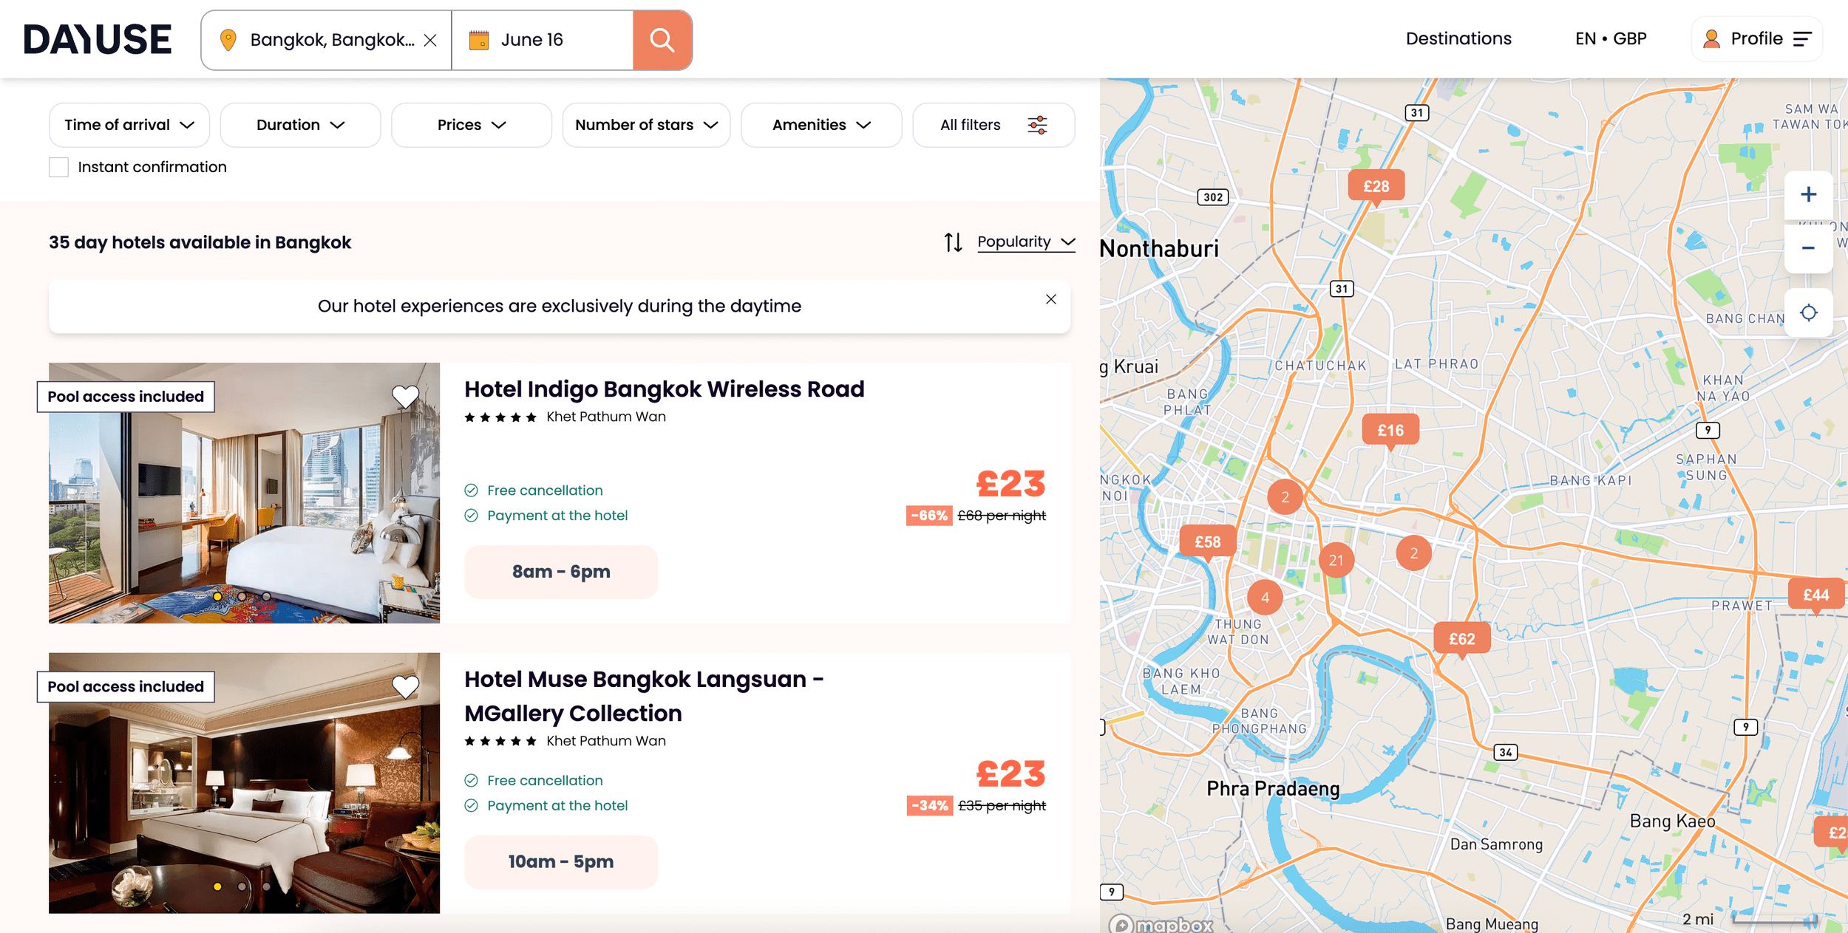Select second photo dot on Hotel Indigo
Image resolution: width=1848 pixels, height=933 pixels.
(242, 596)
